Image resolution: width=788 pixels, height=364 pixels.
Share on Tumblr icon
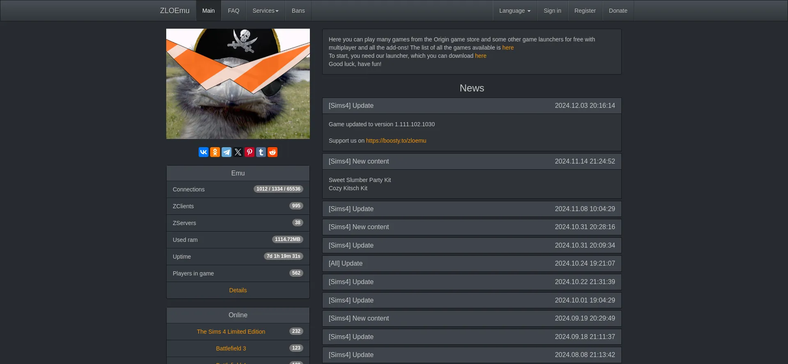[261, 152]
